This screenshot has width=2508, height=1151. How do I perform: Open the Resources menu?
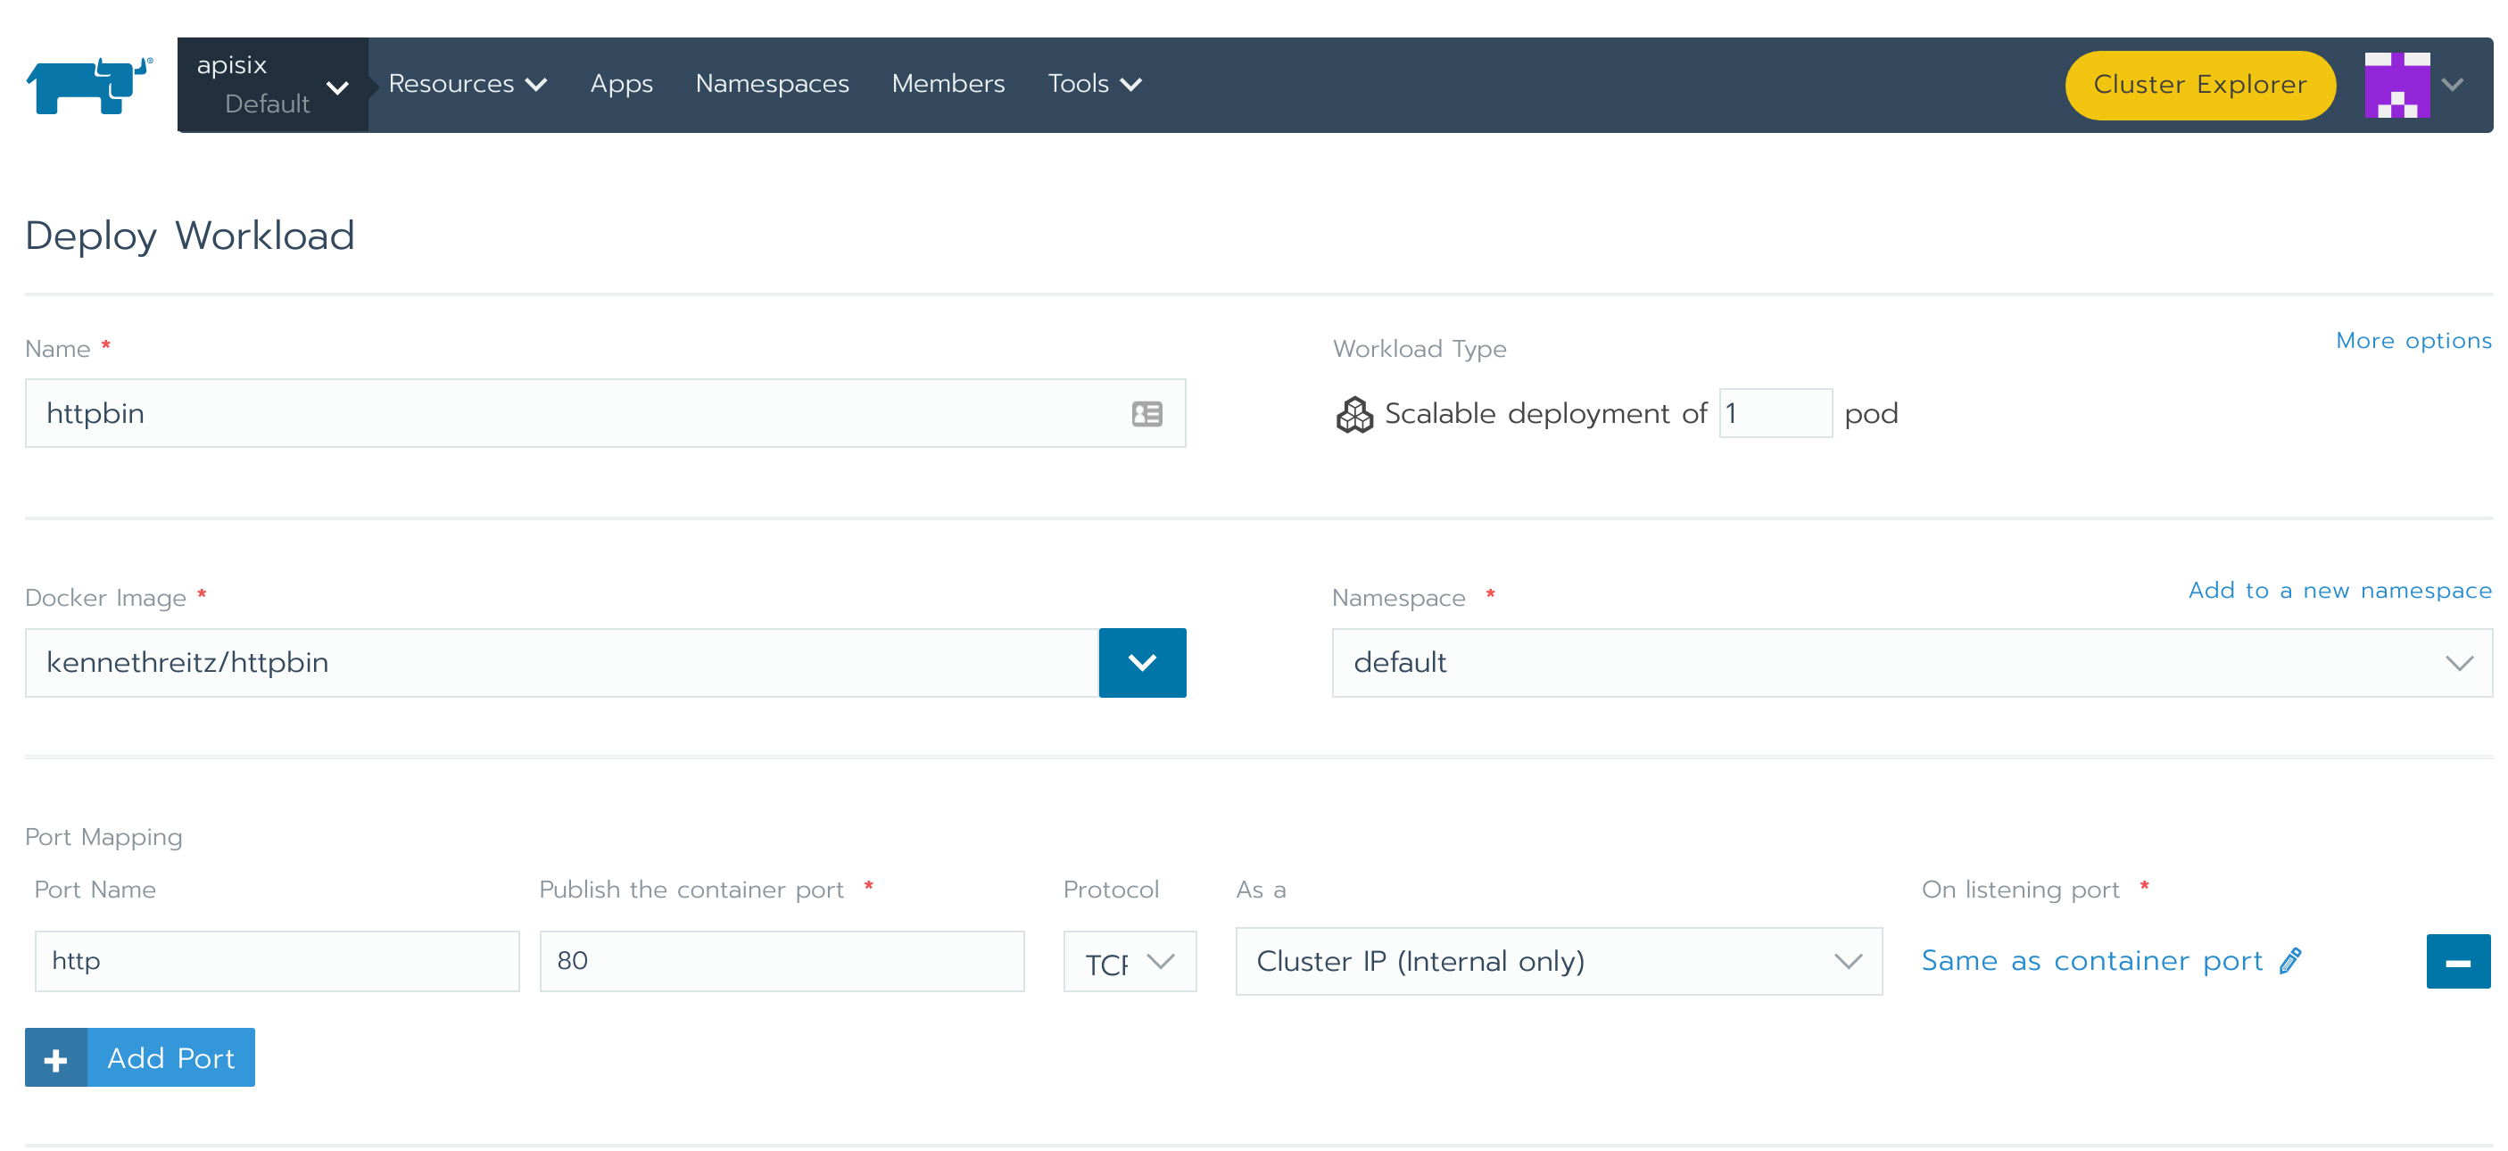[467, 85]
